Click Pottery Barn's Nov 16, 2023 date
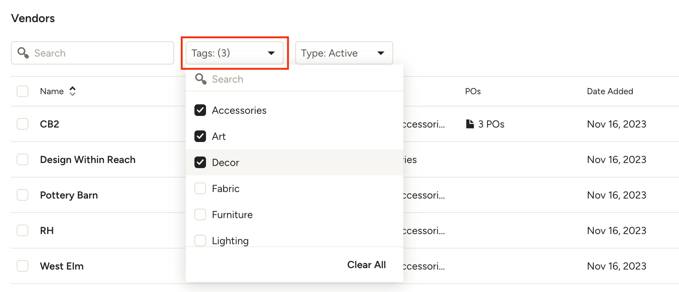The height and width of the screenshot is (292, 679). tap(617, 195)
